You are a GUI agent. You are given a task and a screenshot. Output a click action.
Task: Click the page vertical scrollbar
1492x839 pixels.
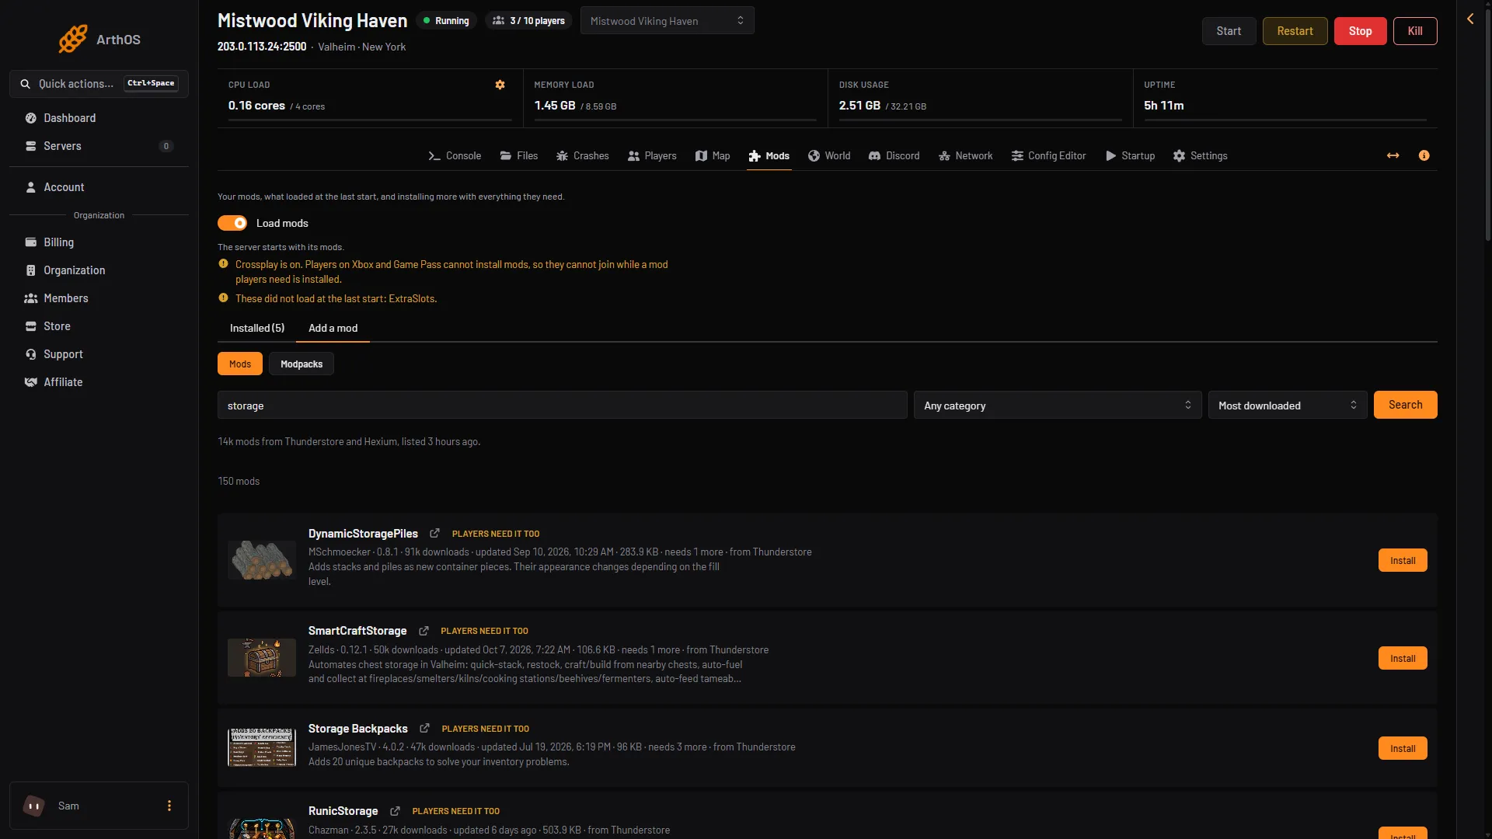(x=1487, y=124)
